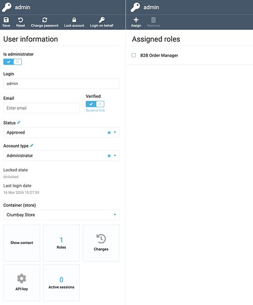Open the Roles widget tile
The image size is (253, 305).
pyautogui.click(x=61, y=243)
